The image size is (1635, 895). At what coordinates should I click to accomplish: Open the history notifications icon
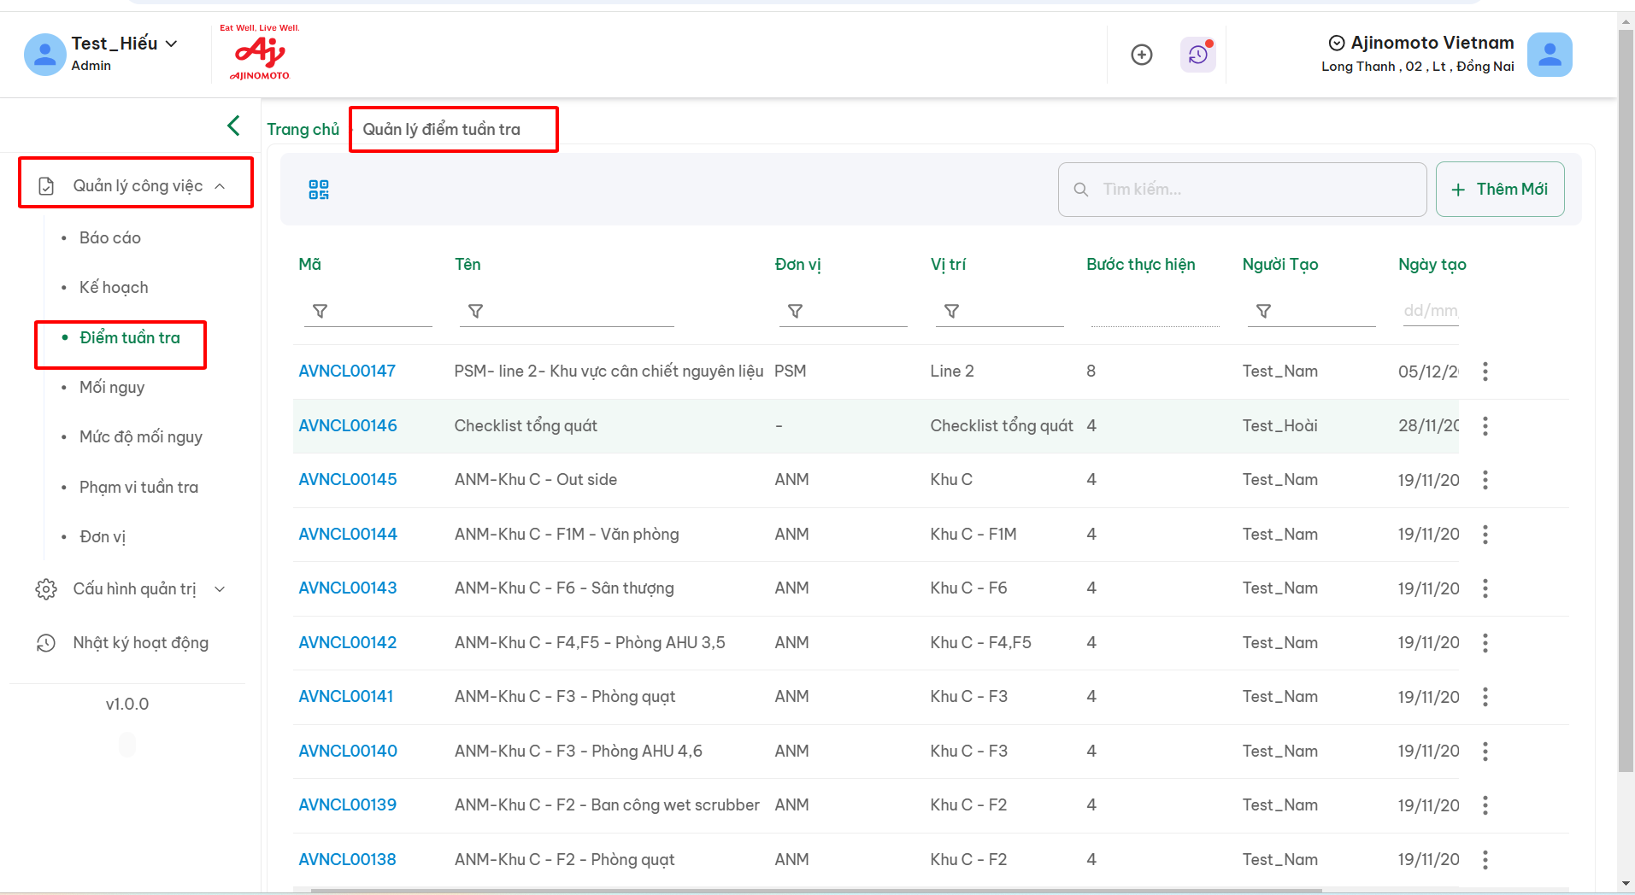click(1198, 55)
